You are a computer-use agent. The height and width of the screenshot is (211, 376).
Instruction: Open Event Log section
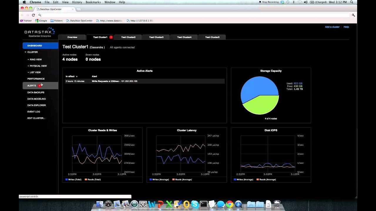click(33, 112)
